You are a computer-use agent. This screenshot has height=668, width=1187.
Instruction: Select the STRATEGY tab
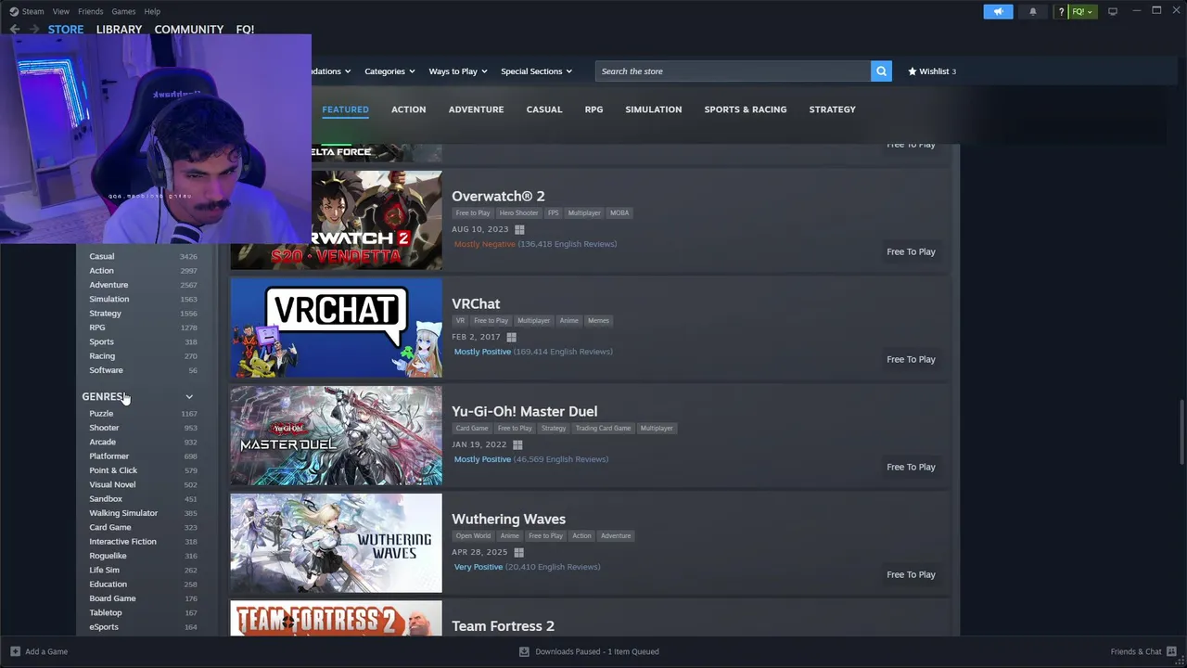point(833,109)
